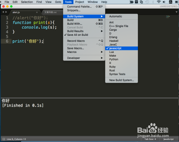The image size is (179, 142).
Task: Select Cargo build system
Action: click(121, 30)
